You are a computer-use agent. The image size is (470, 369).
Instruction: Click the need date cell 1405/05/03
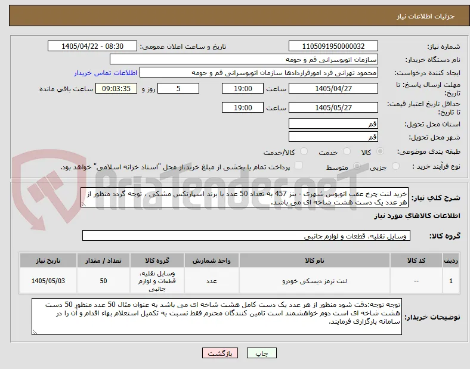point(48,281)
